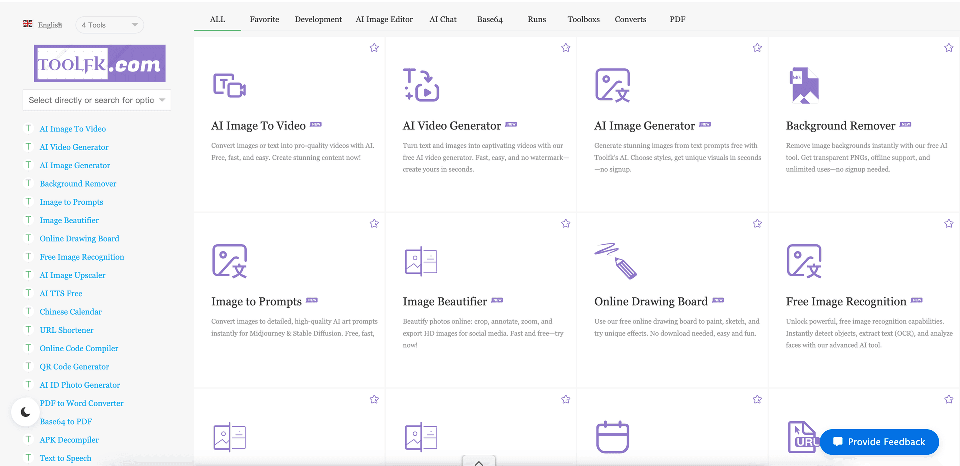
Task: Click the T icon beside AI Image To Video
Action: pyautogui.click(x=29, y=128)
